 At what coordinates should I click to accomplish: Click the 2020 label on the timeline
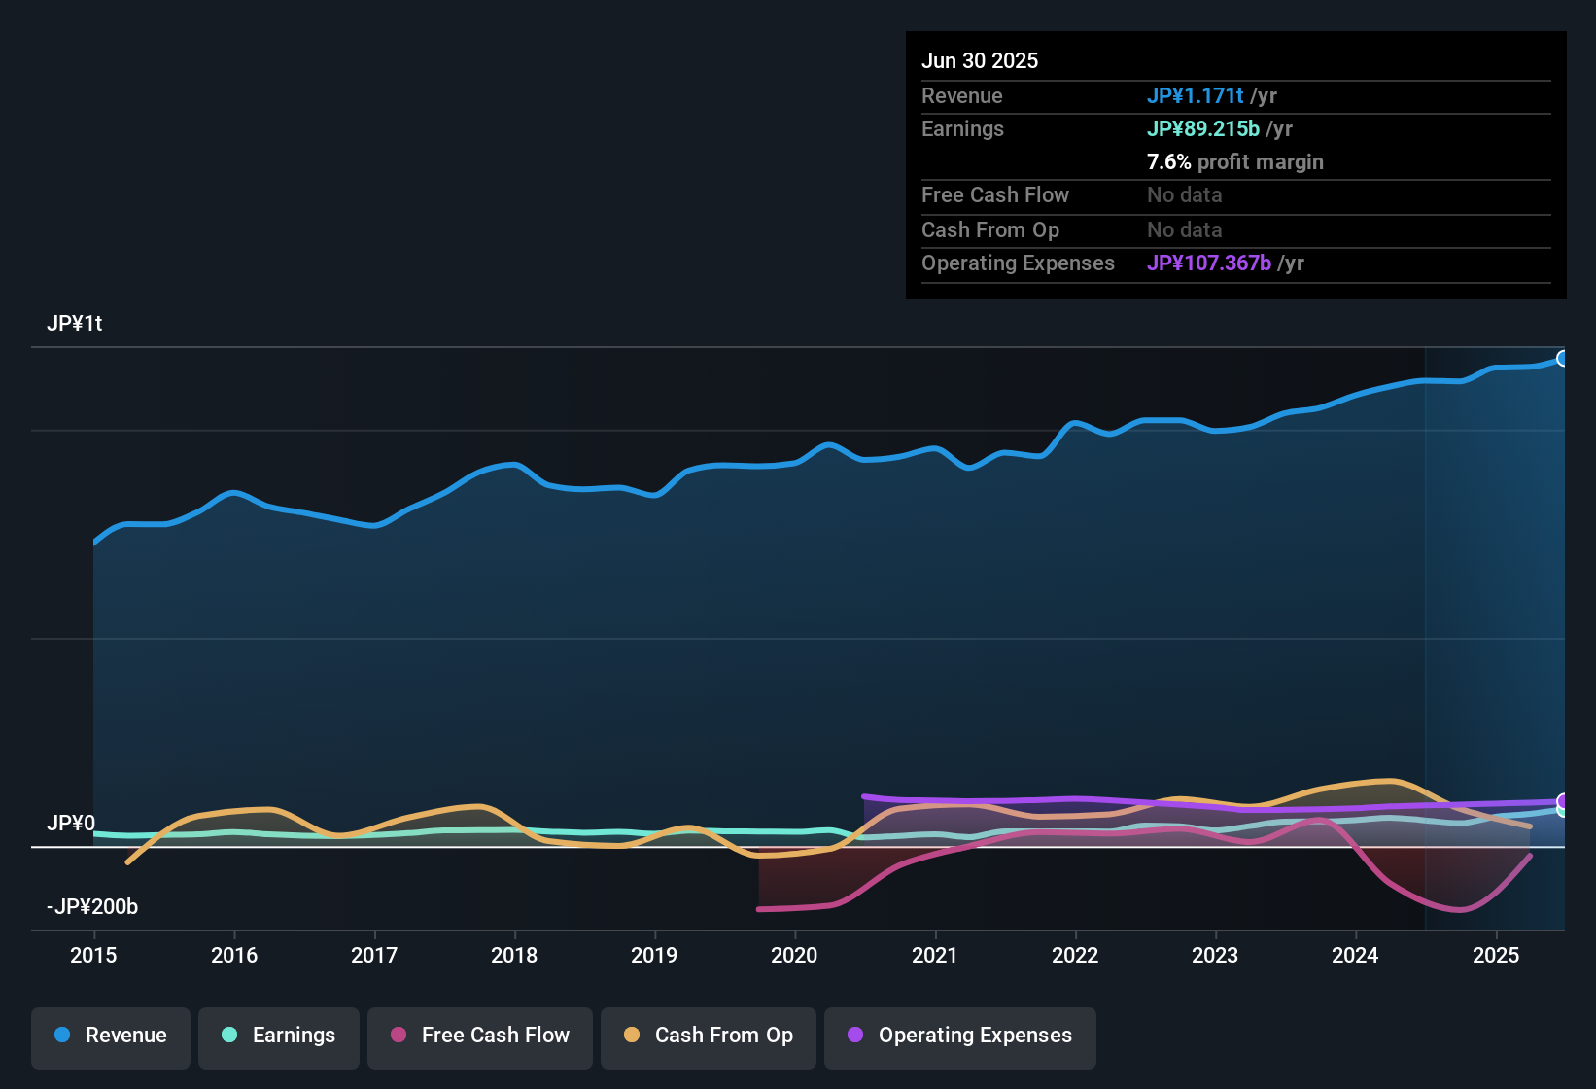click(794, 956)
